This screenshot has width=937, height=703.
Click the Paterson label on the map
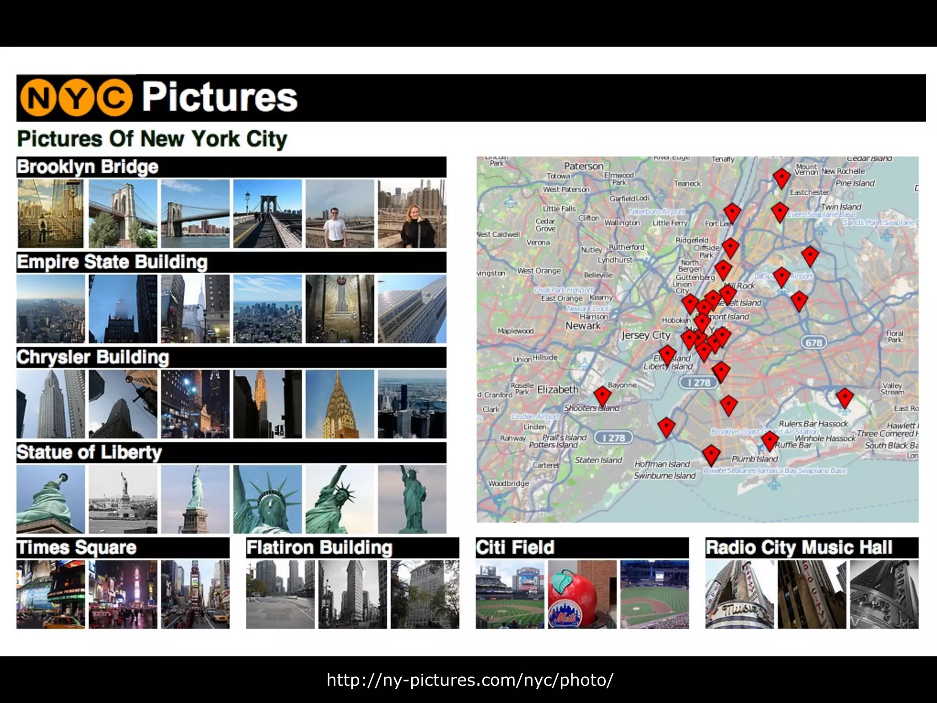pos(584,166)
